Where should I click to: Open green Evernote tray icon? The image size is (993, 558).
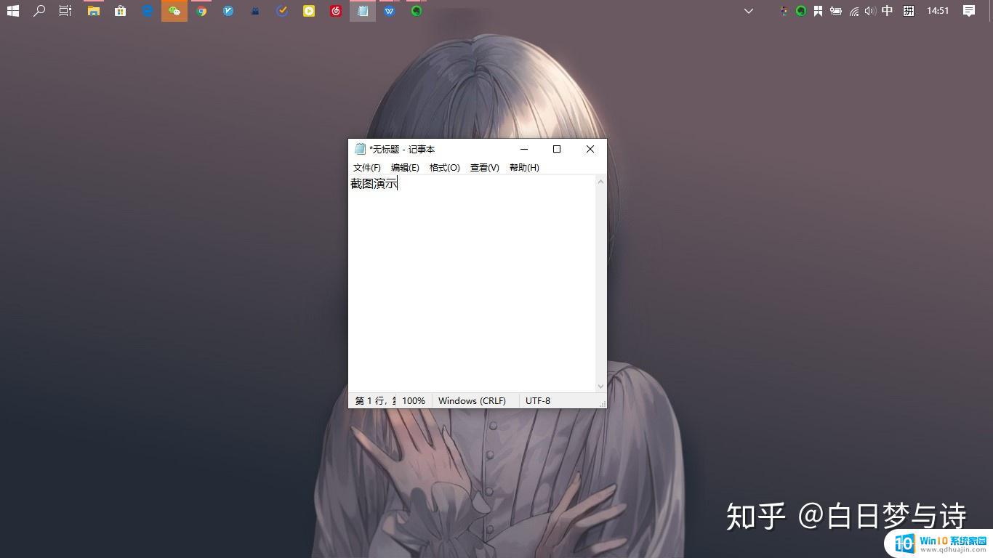coord(801,11)
